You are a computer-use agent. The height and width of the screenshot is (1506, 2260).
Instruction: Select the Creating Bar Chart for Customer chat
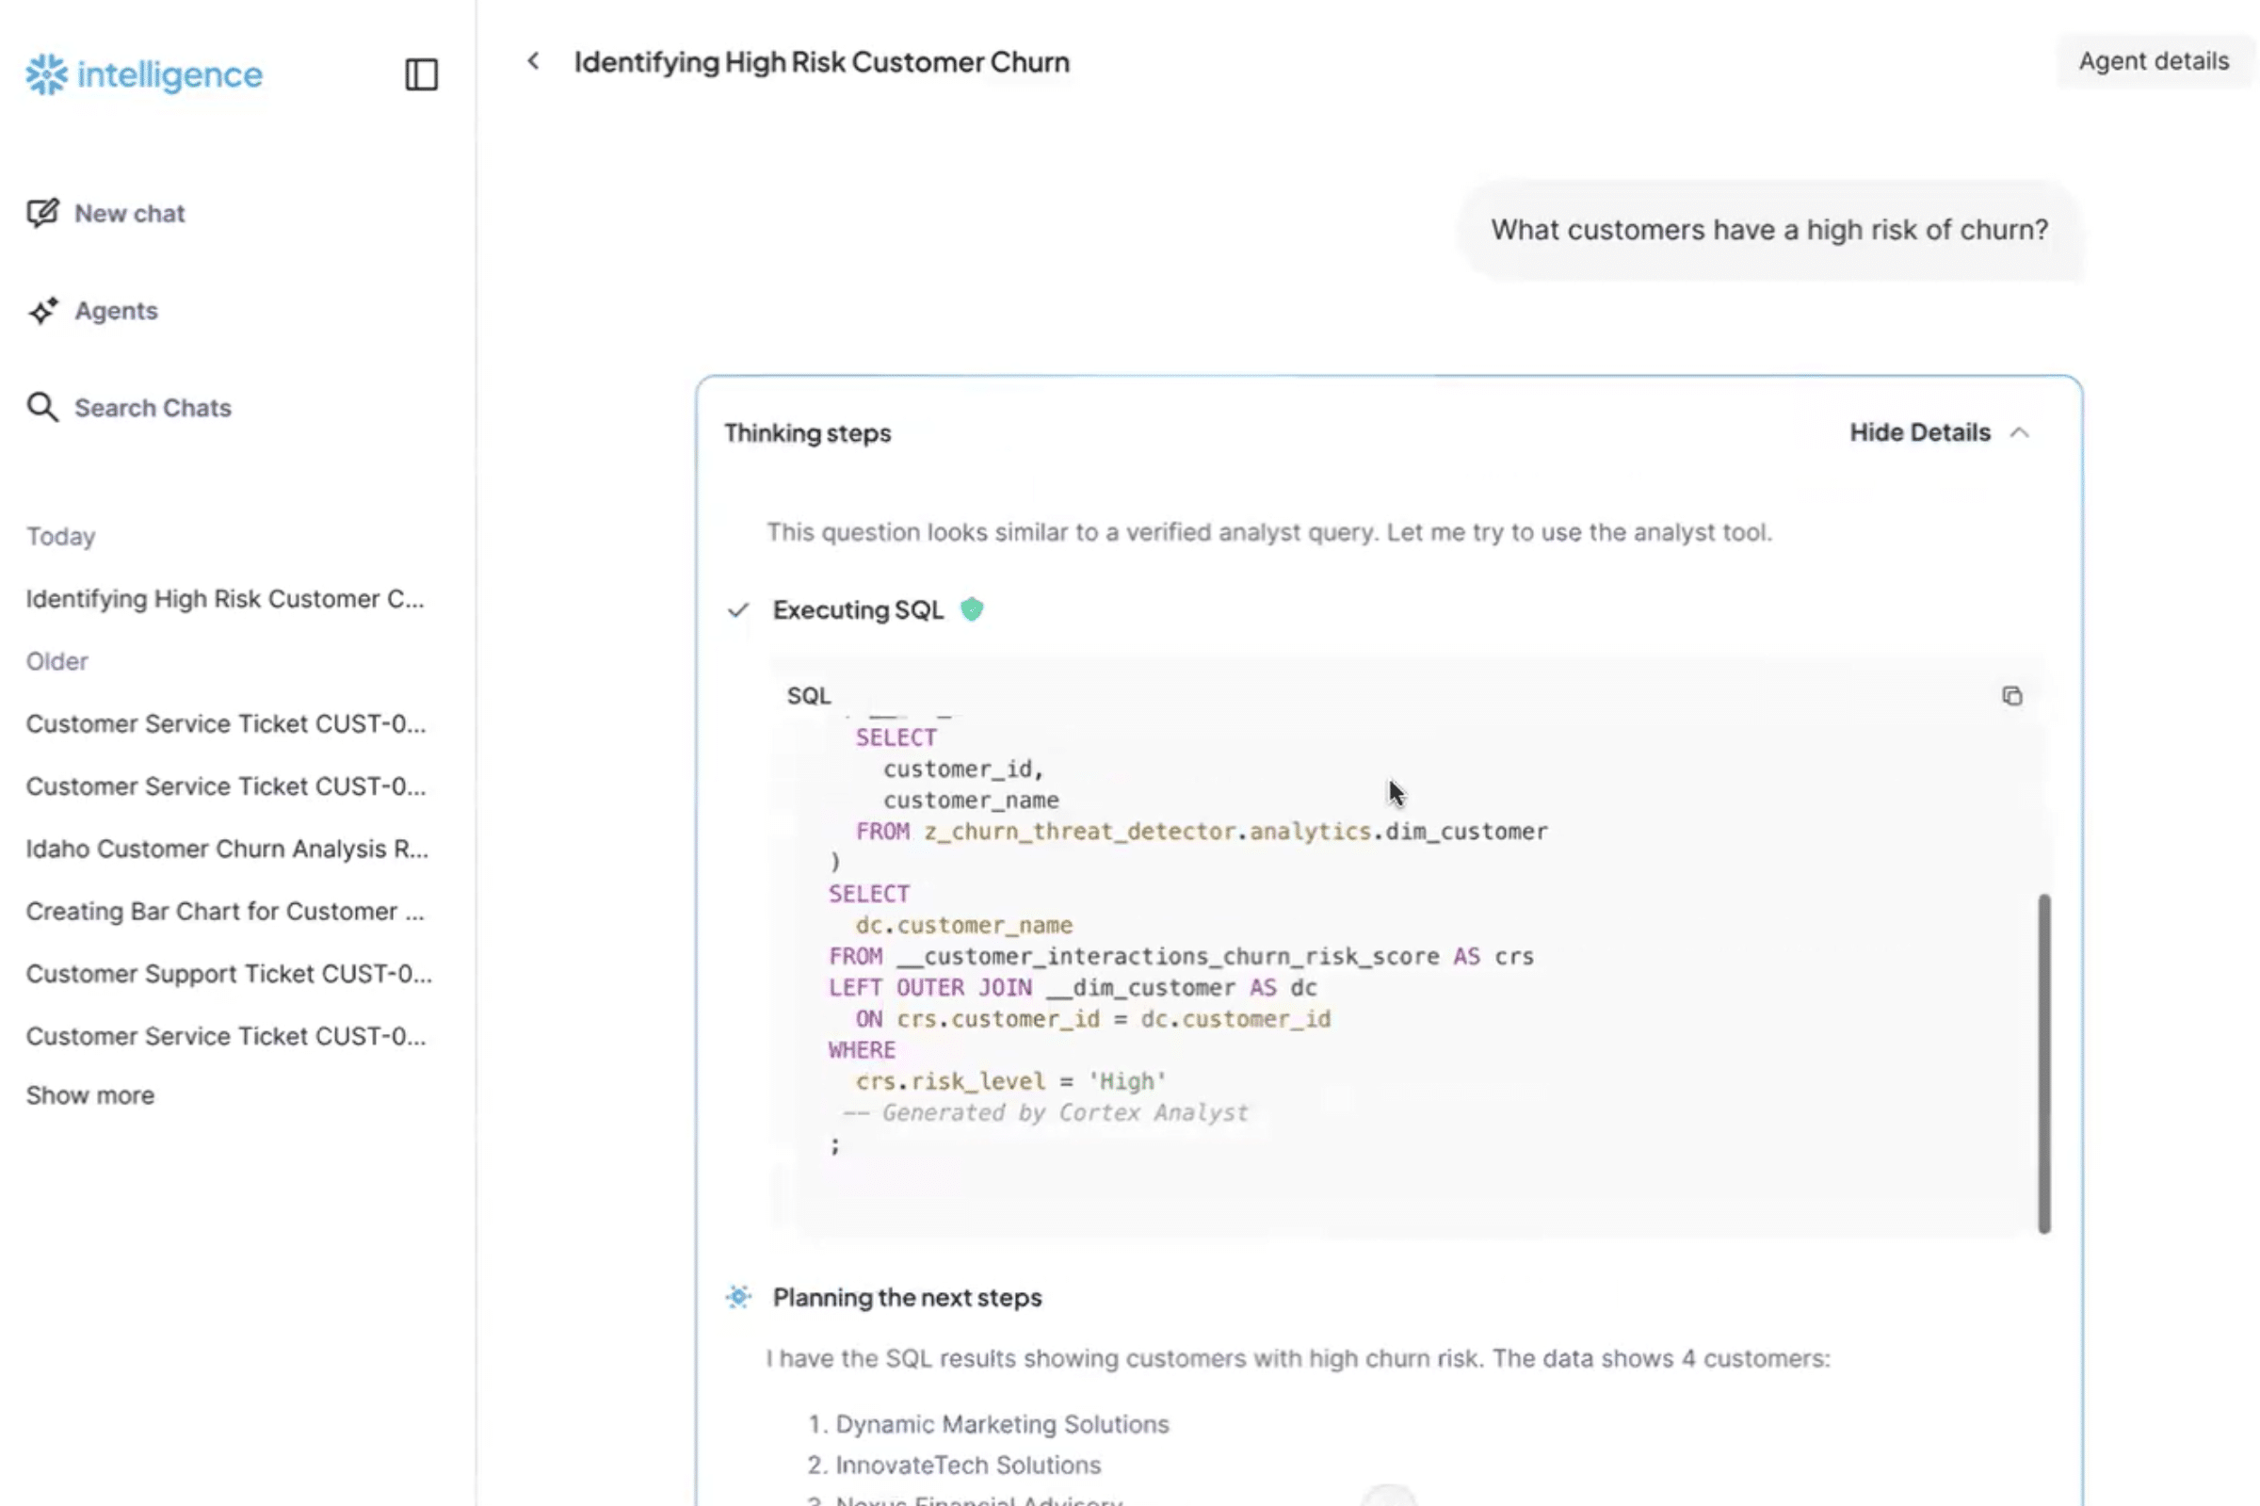[227, 911]
